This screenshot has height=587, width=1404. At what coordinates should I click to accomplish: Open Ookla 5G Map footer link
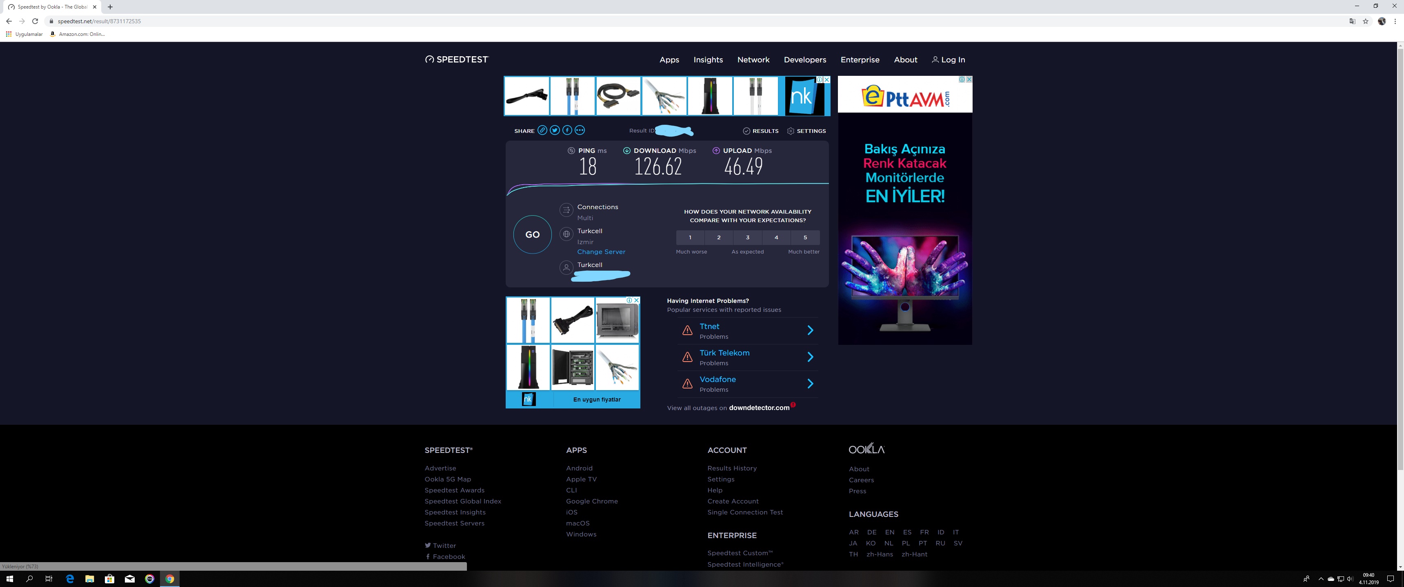(447, 479)
